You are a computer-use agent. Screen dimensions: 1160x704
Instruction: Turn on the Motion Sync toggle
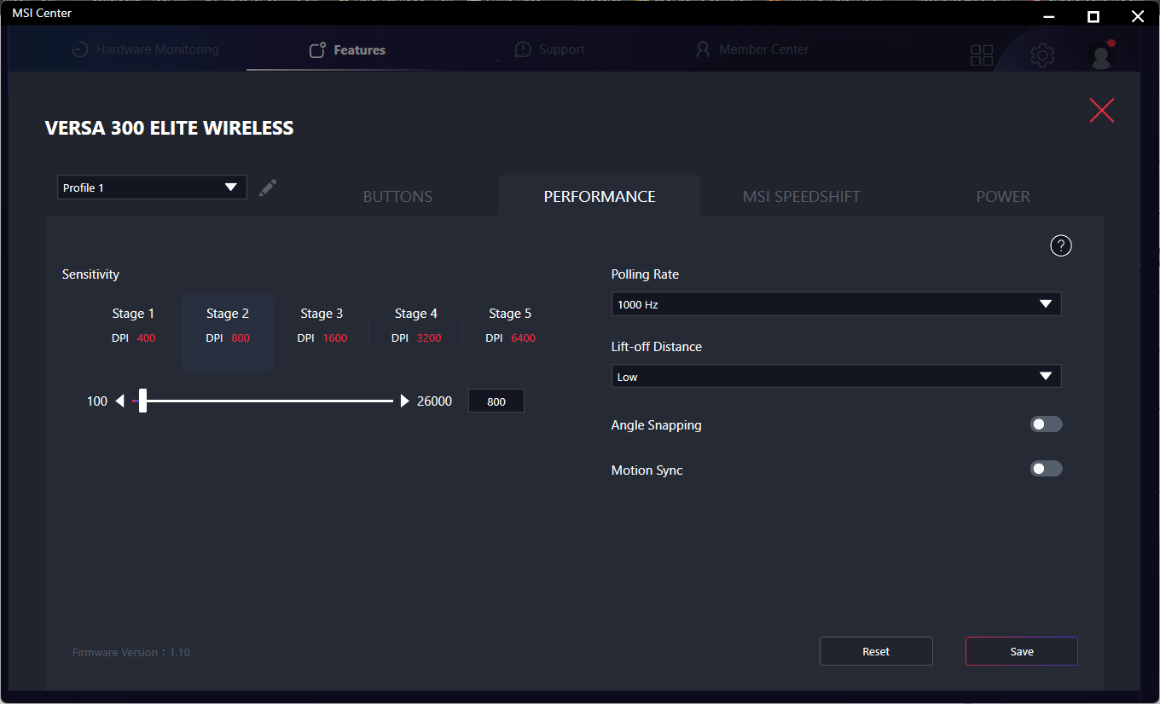1046,469
